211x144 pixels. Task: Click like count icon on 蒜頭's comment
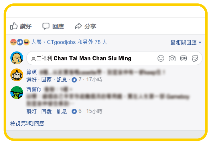(x=74, y=80)
